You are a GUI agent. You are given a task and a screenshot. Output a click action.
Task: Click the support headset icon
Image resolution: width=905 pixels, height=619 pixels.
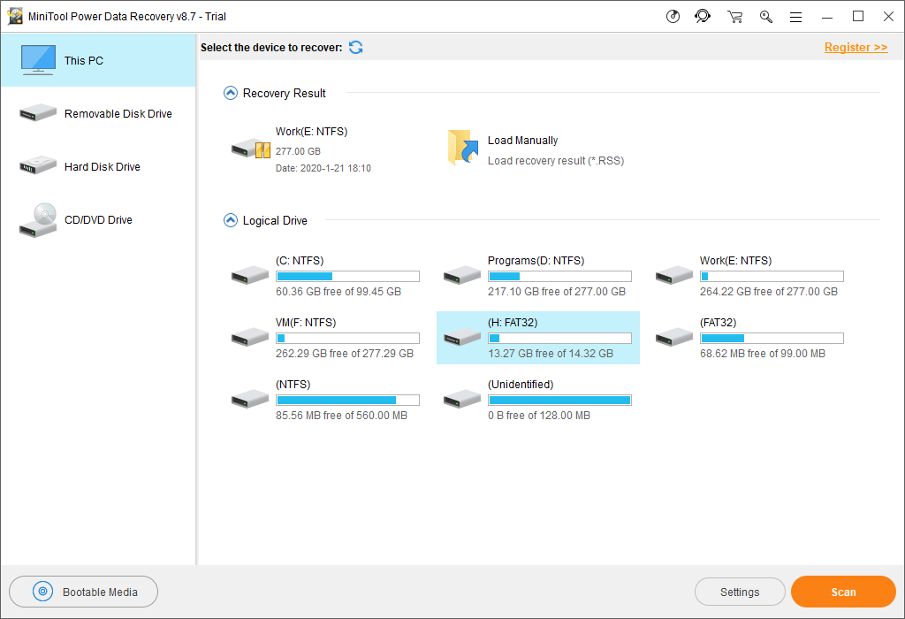[x=703, y=16]
